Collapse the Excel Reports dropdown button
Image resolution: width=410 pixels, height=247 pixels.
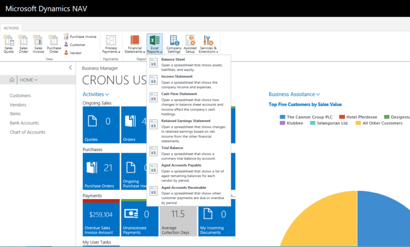tap(155, 44)
